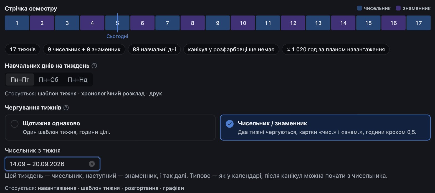Click the Стрічка семестру heading

tap(31, 8)
